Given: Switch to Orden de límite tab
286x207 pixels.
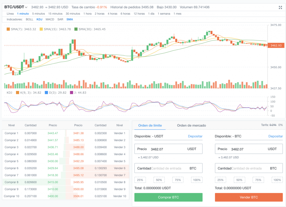Looking at the screenshot, I should tap(150, 125).
